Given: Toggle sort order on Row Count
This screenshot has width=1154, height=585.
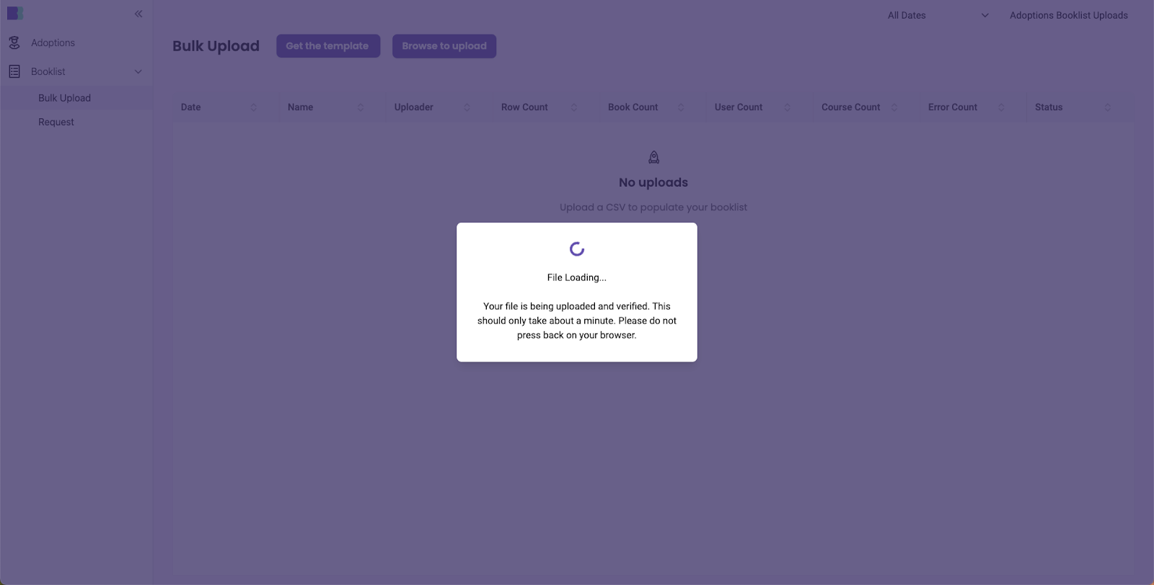Looking at the screenshot, I should pyautogui.click(x=573, y=107).
